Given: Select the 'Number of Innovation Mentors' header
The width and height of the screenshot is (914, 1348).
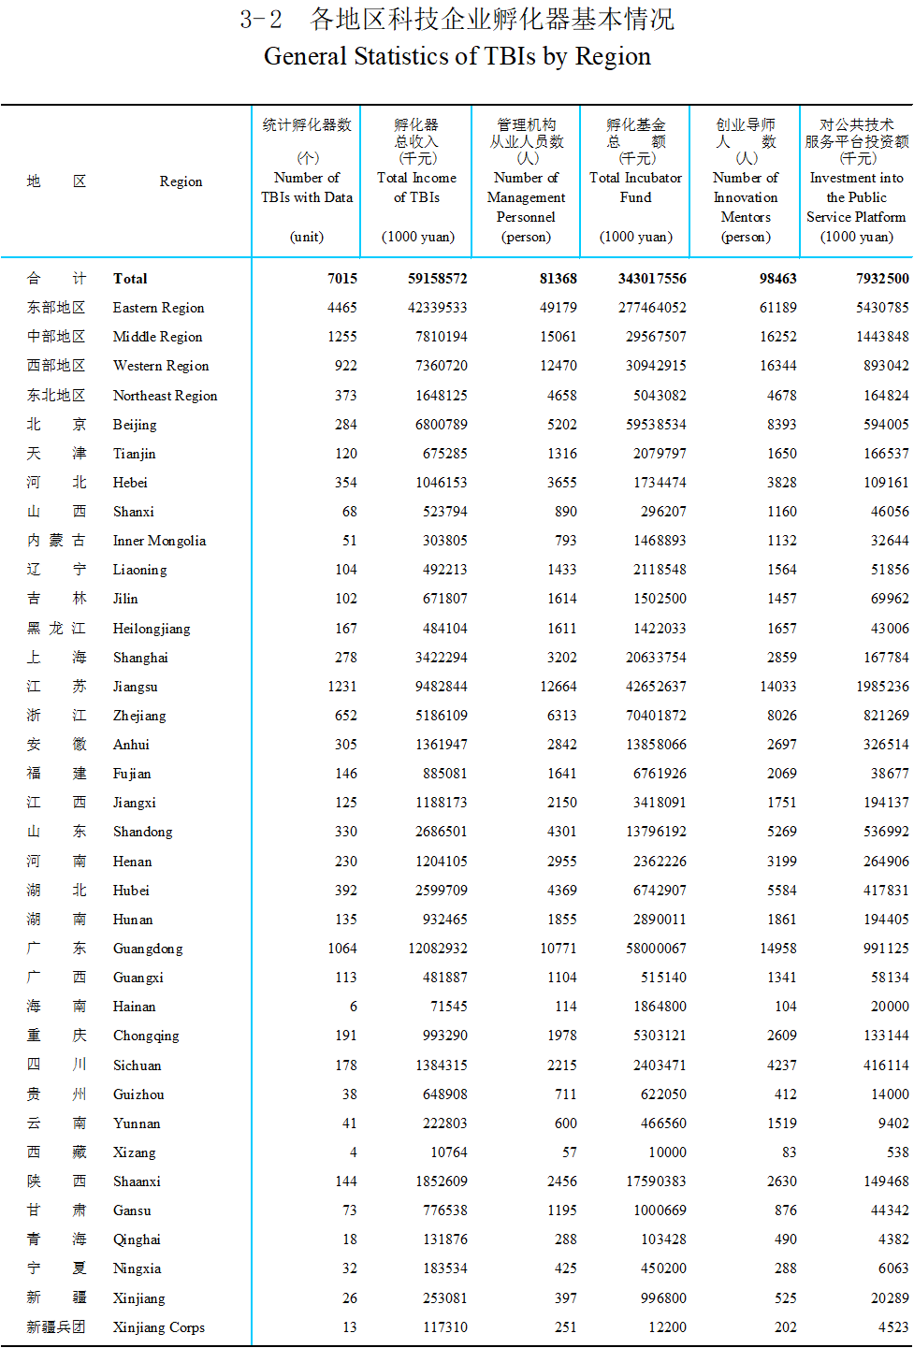Looking at the screenshot, I should 745,197.
